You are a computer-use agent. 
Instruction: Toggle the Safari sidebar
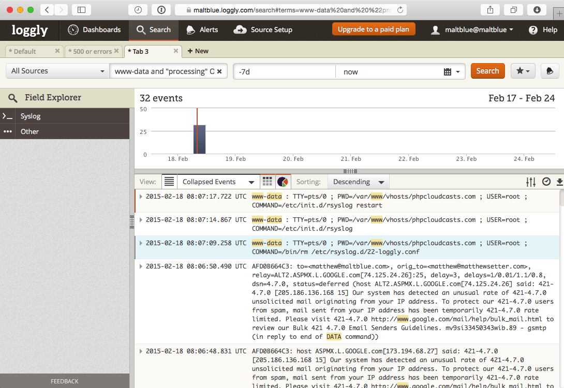coord(81,10)
